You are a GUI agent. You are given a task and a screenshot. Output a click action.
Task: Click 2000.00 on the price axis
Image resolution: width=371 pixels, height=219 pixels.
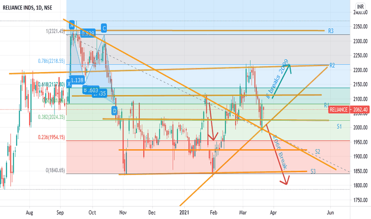(360, 127)
